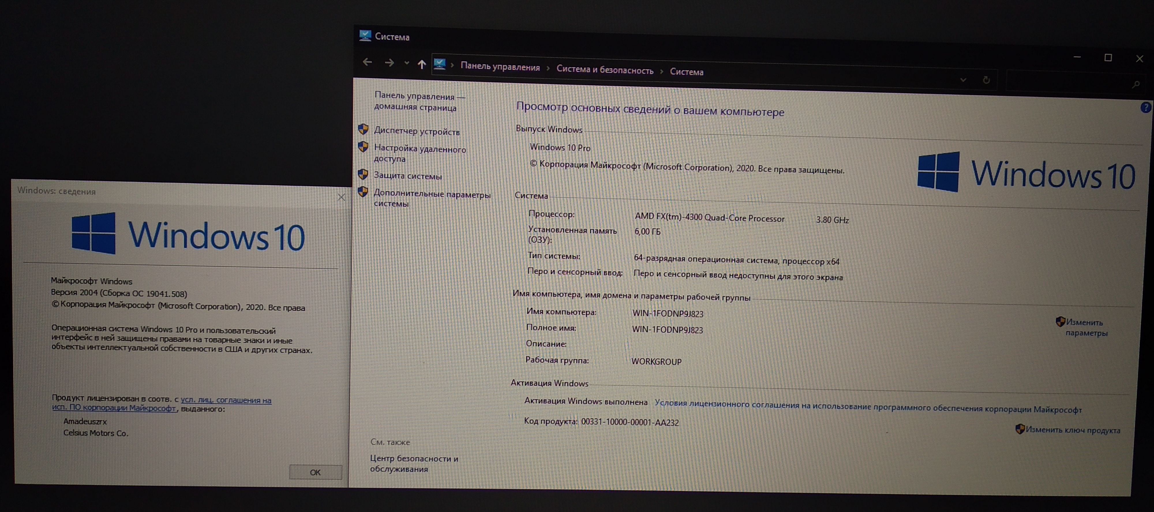The image size is (1154, 512).
Task: Maximize the Система window
Action: [x=1108, y=58]
